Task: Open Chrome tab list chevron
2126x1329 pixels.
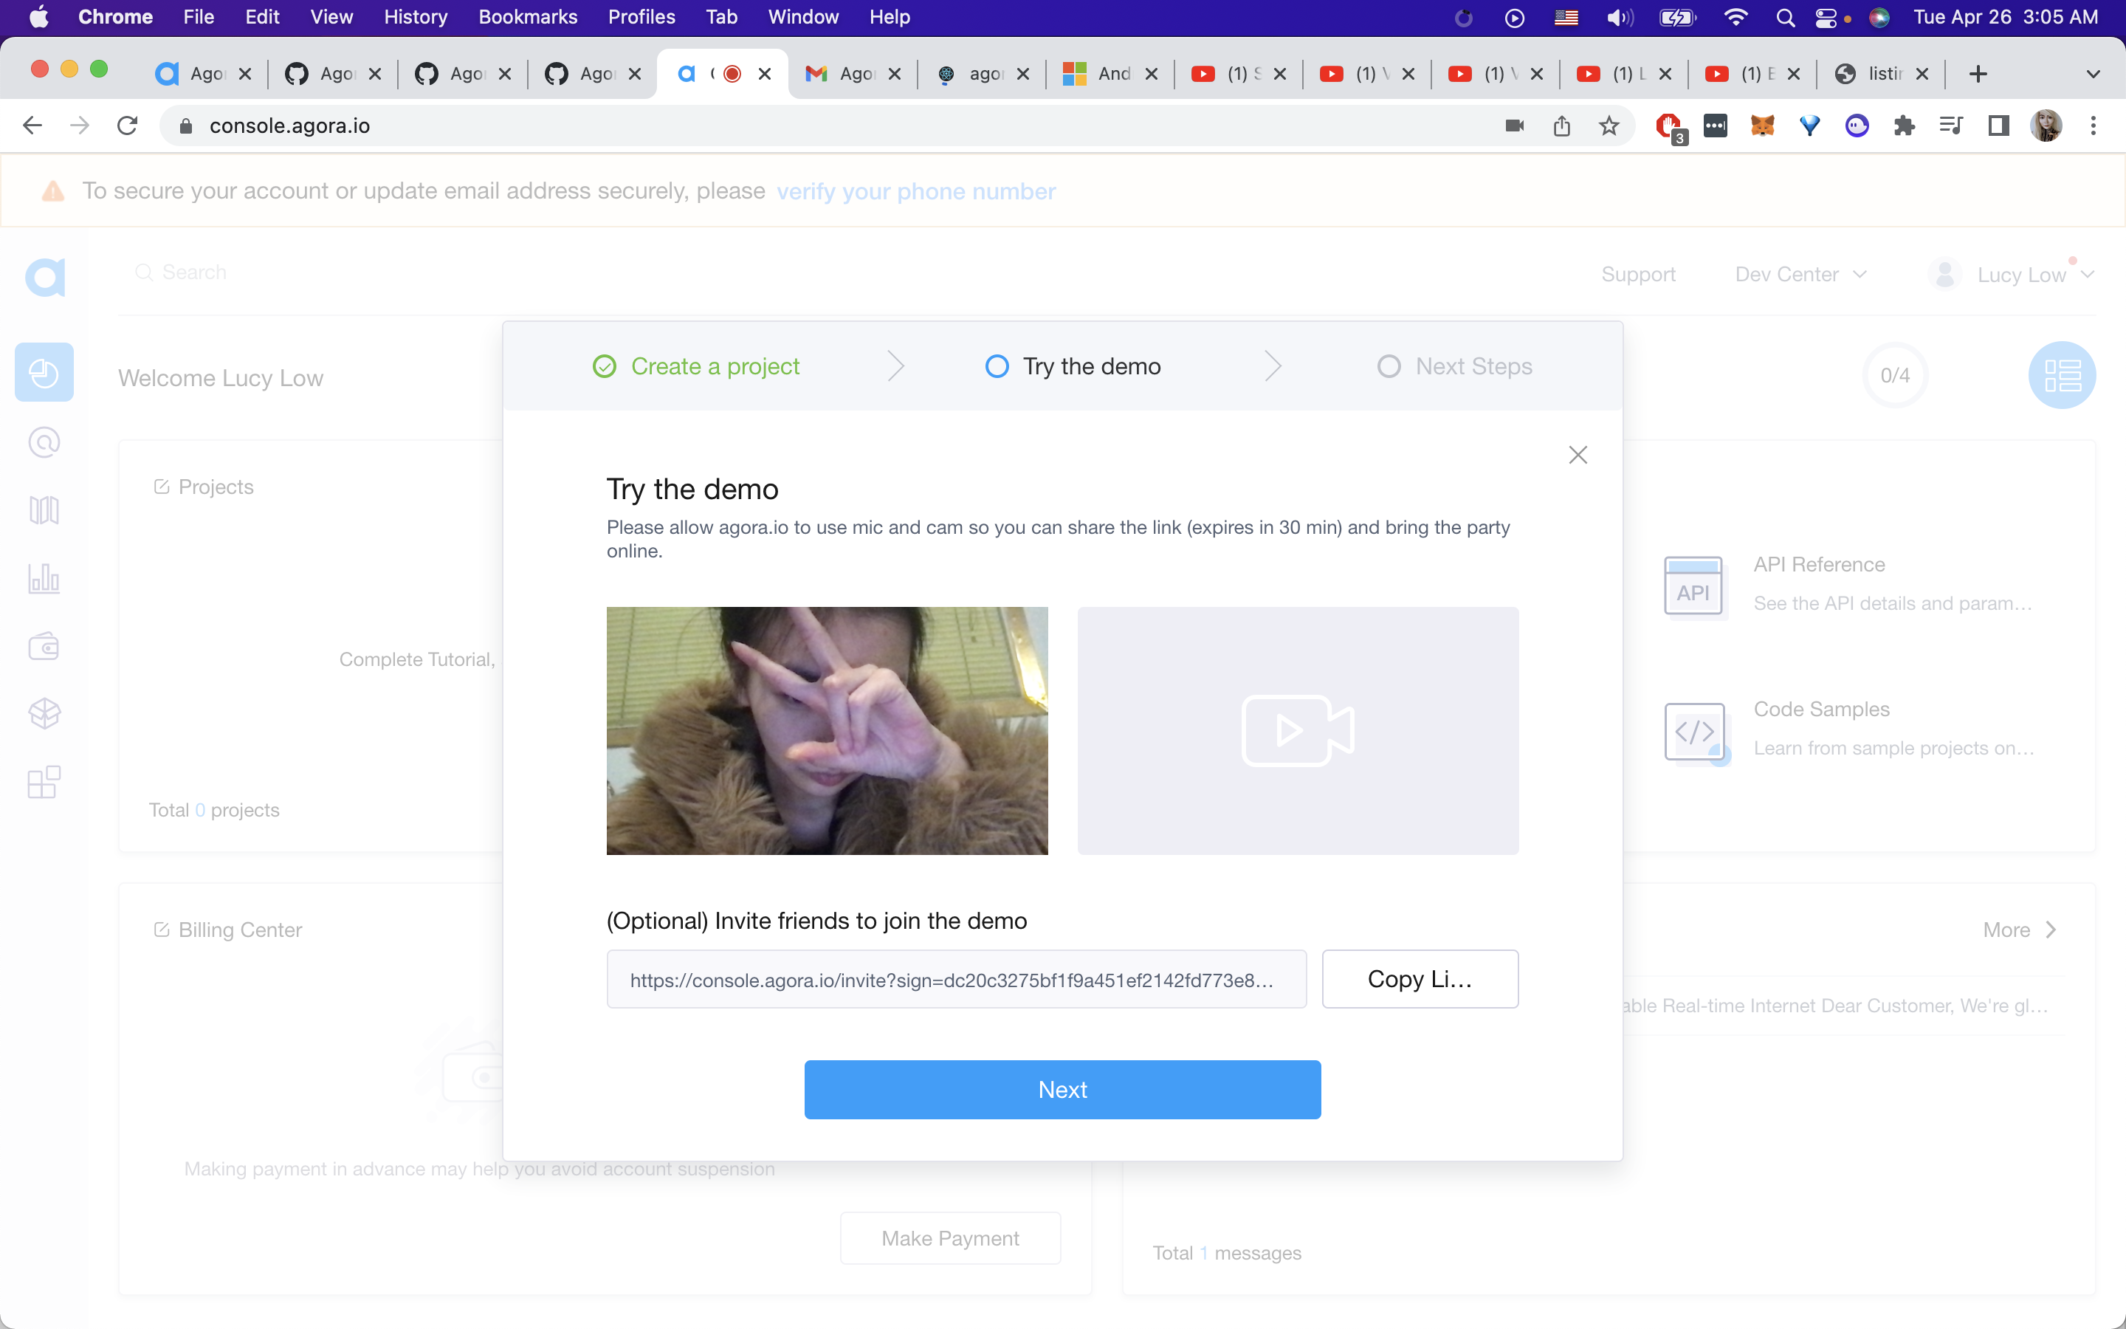Action: coord(2093,74)
